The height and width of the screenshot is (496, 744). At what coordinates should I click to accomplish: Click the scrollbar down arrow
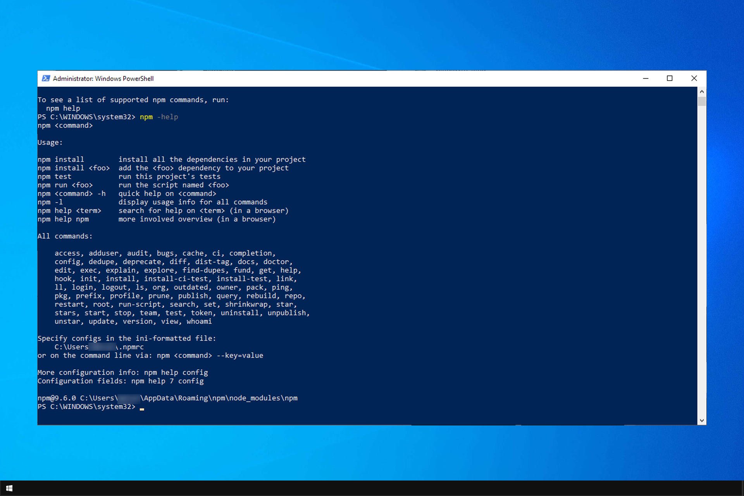[702, 420]
